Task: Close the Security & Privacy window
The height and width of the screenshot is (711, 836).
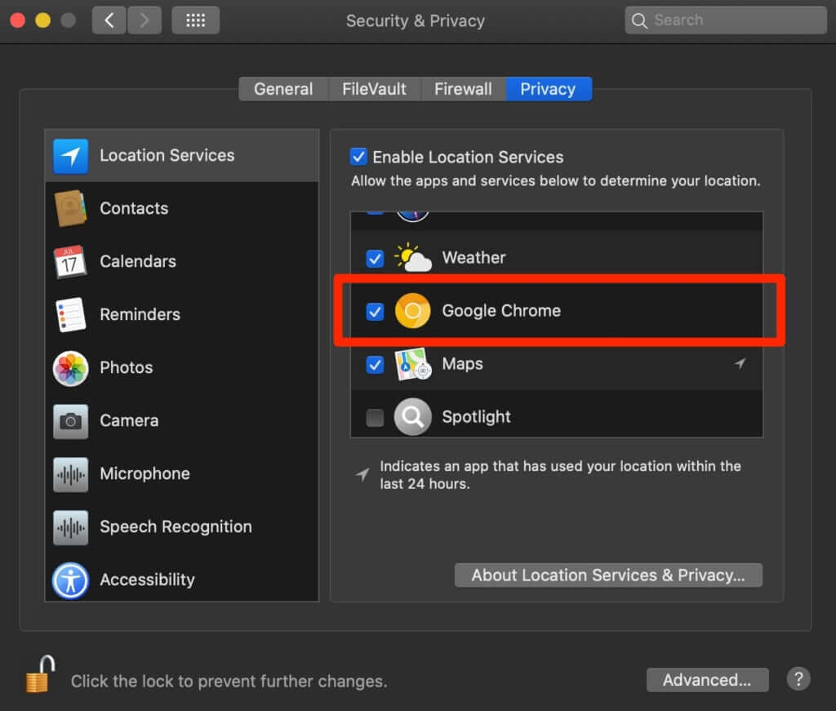Action: pyautogui.click(x=18, y=20)
